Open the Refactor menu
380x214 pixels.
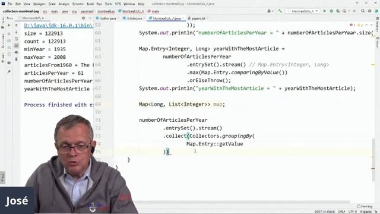pyautogui.click(x=78, y=4)
